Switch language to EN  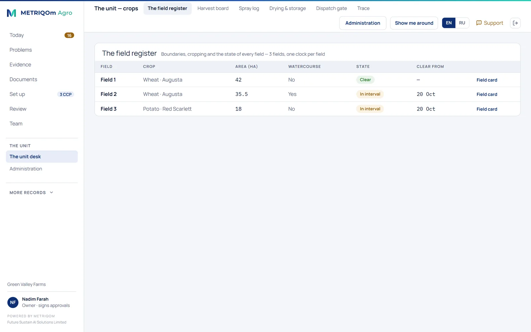click(449, 23)
